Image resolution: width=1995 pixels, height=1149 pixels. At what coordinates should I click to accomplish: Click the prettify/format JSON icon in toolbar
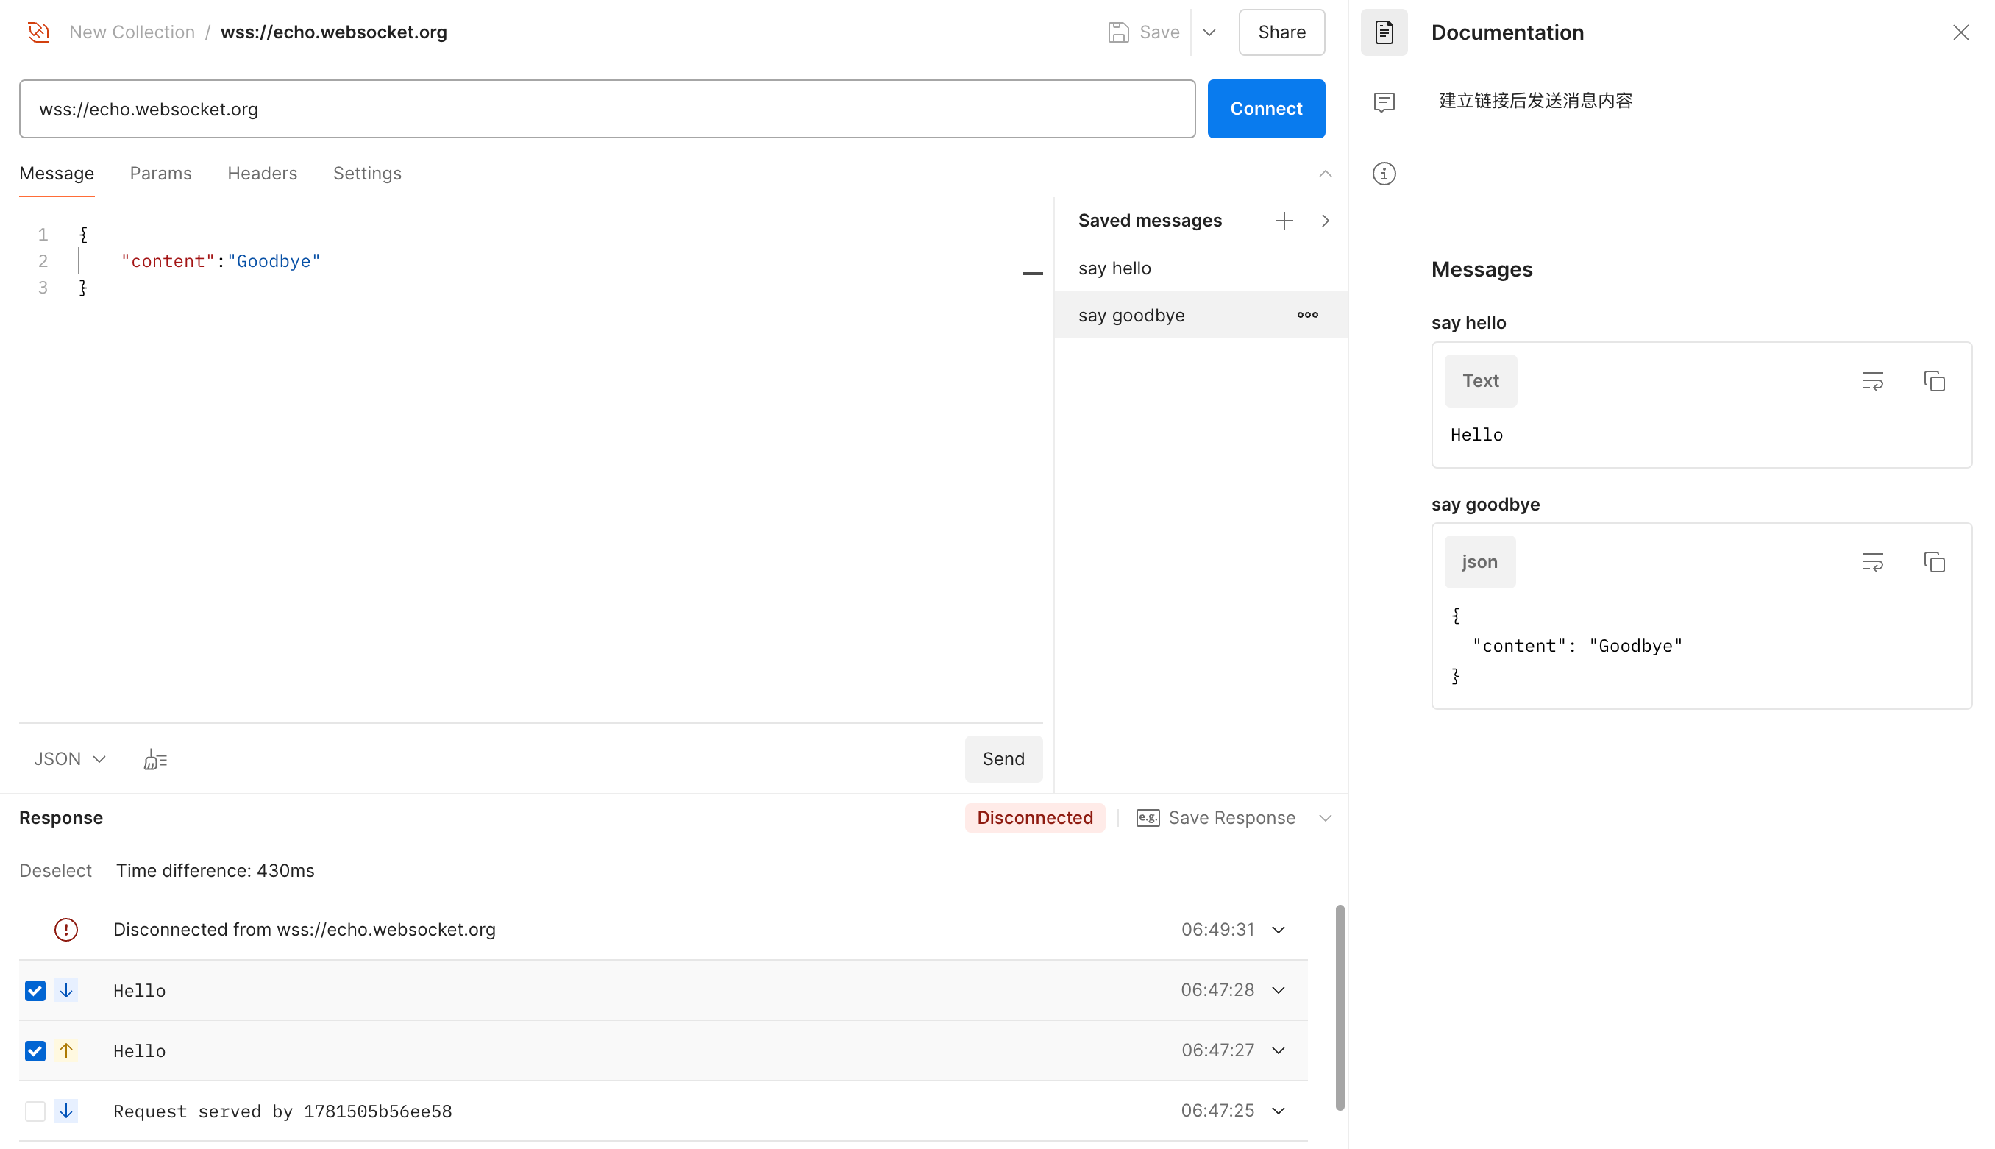154,758
